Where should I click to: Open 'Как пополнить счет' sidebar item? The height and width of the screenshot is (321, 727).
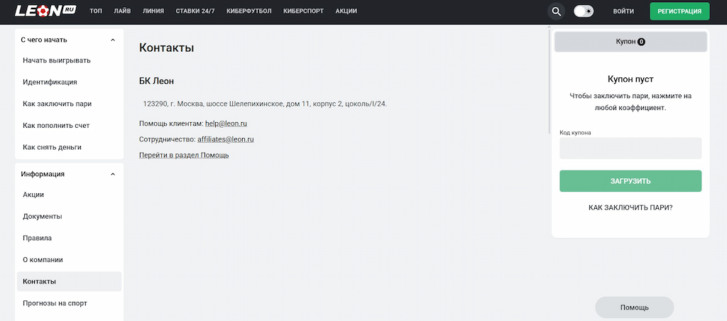click(69, 125)
